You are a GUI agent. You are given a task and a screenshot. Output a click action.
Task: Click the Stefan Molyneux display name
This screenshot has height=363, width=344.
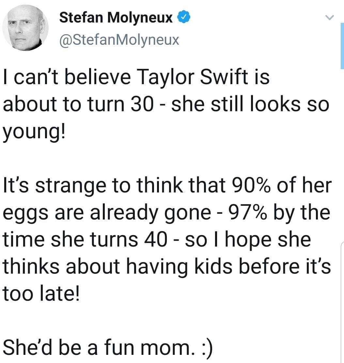tap(116, 18)
